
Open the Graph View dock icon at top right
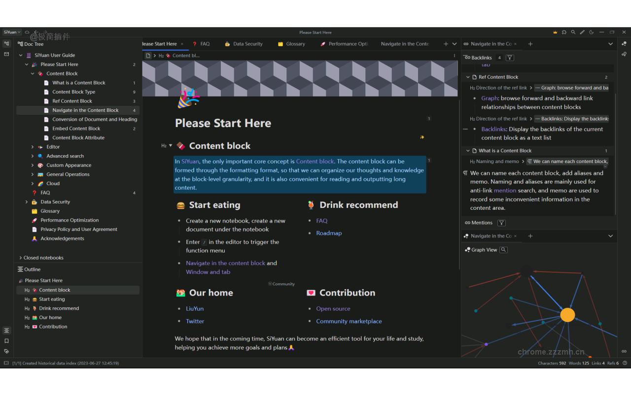(624, 44)
